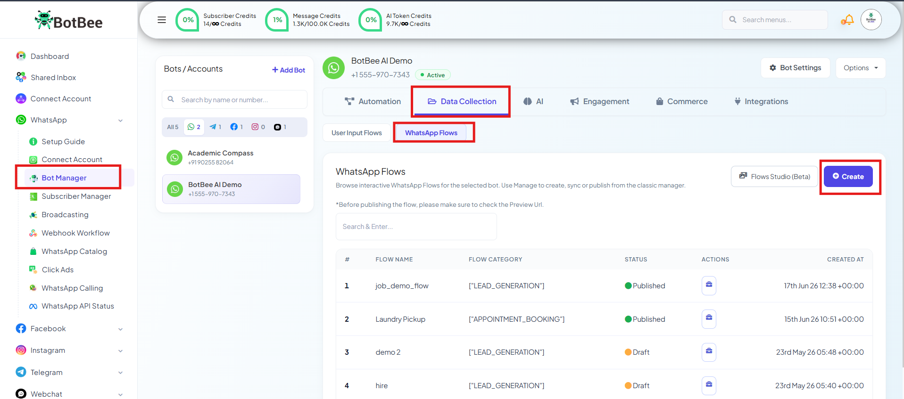Focus the Search menus field
The height and width of the screenshot is (399, 904).
click(x=775, y=20)
